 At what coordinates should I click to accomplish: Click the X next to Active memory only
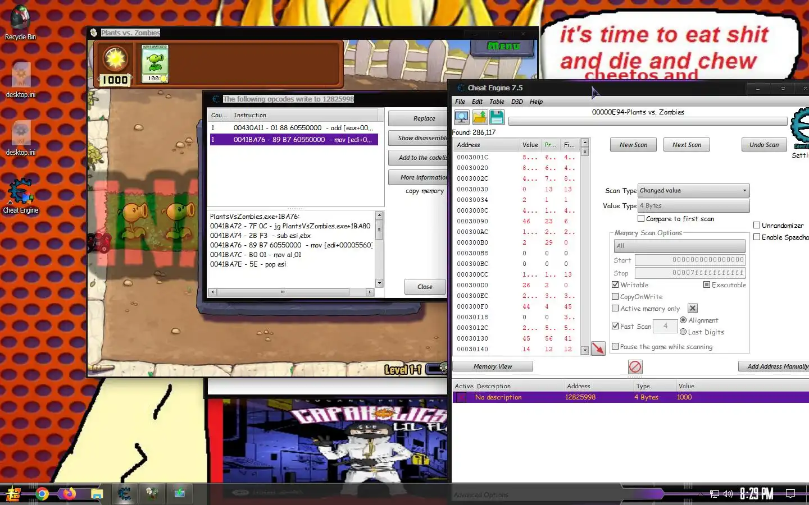coord(693,308)
